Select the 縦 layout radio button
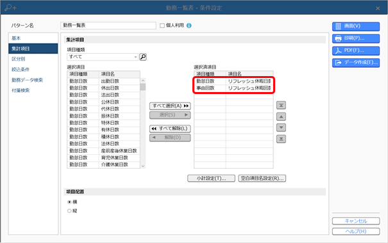The height and width of the screenshot is (243, 388). coord(69,211)
